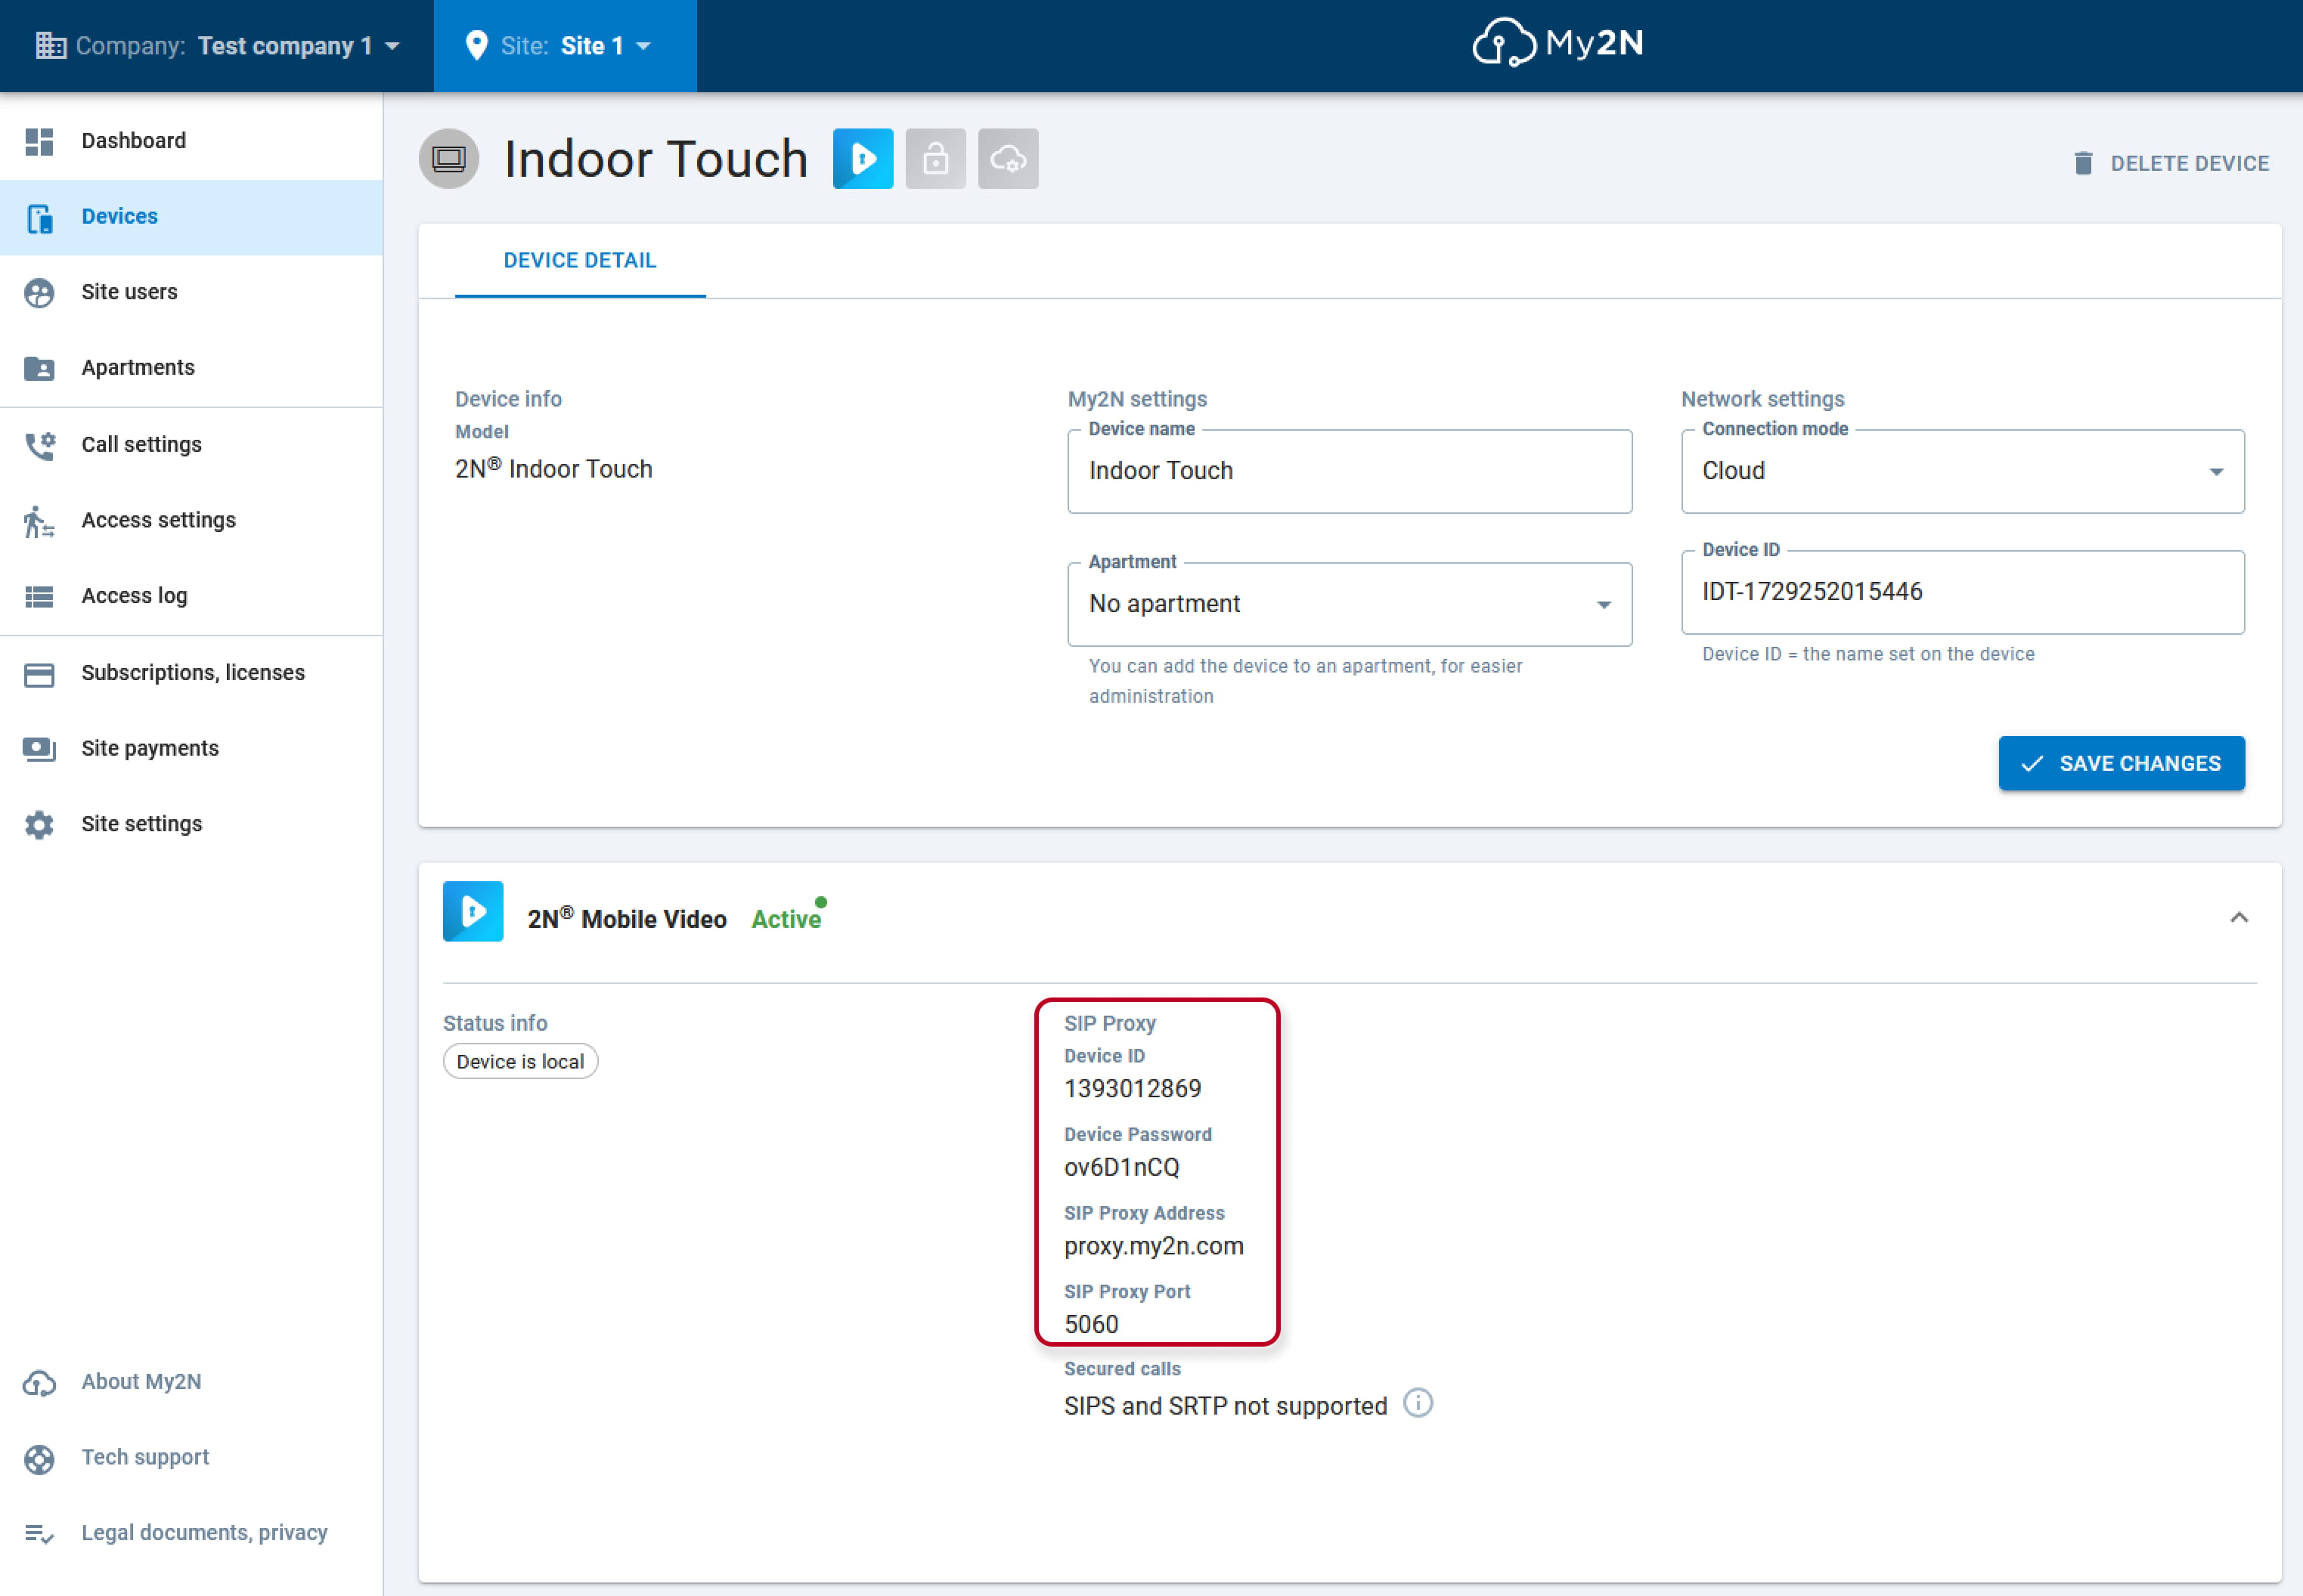Click SIP proxy address proxy.my2n.com
Screen dimensions: 2303x1596
point(1154,1246)
